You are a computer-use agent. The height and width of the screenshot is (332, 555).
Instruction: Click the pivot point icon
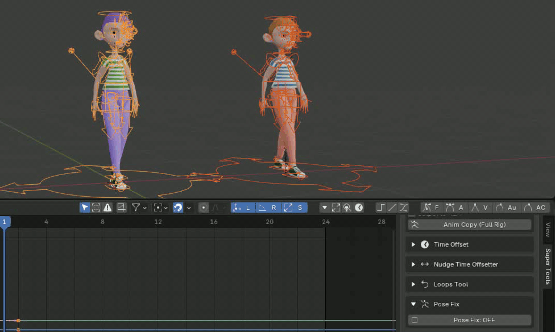point(158,208)
